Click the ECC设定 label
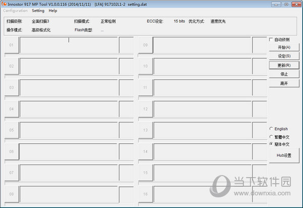This screenshot has height=208, width=303. coord(155,21)
